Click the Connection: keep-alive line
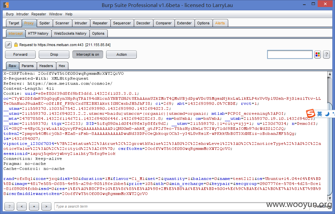The image size is (335, 214). click(33, 159)
